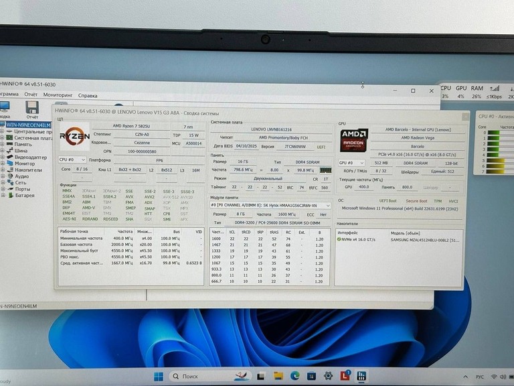Open the Программа menu
The height and width of the screenshot is (386, 514).
[x=9, y=94]
